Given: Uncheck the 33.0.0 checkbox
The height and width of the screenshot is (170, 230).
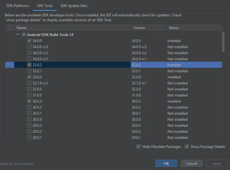Looking at the screenshot, I should coord(29,77).
